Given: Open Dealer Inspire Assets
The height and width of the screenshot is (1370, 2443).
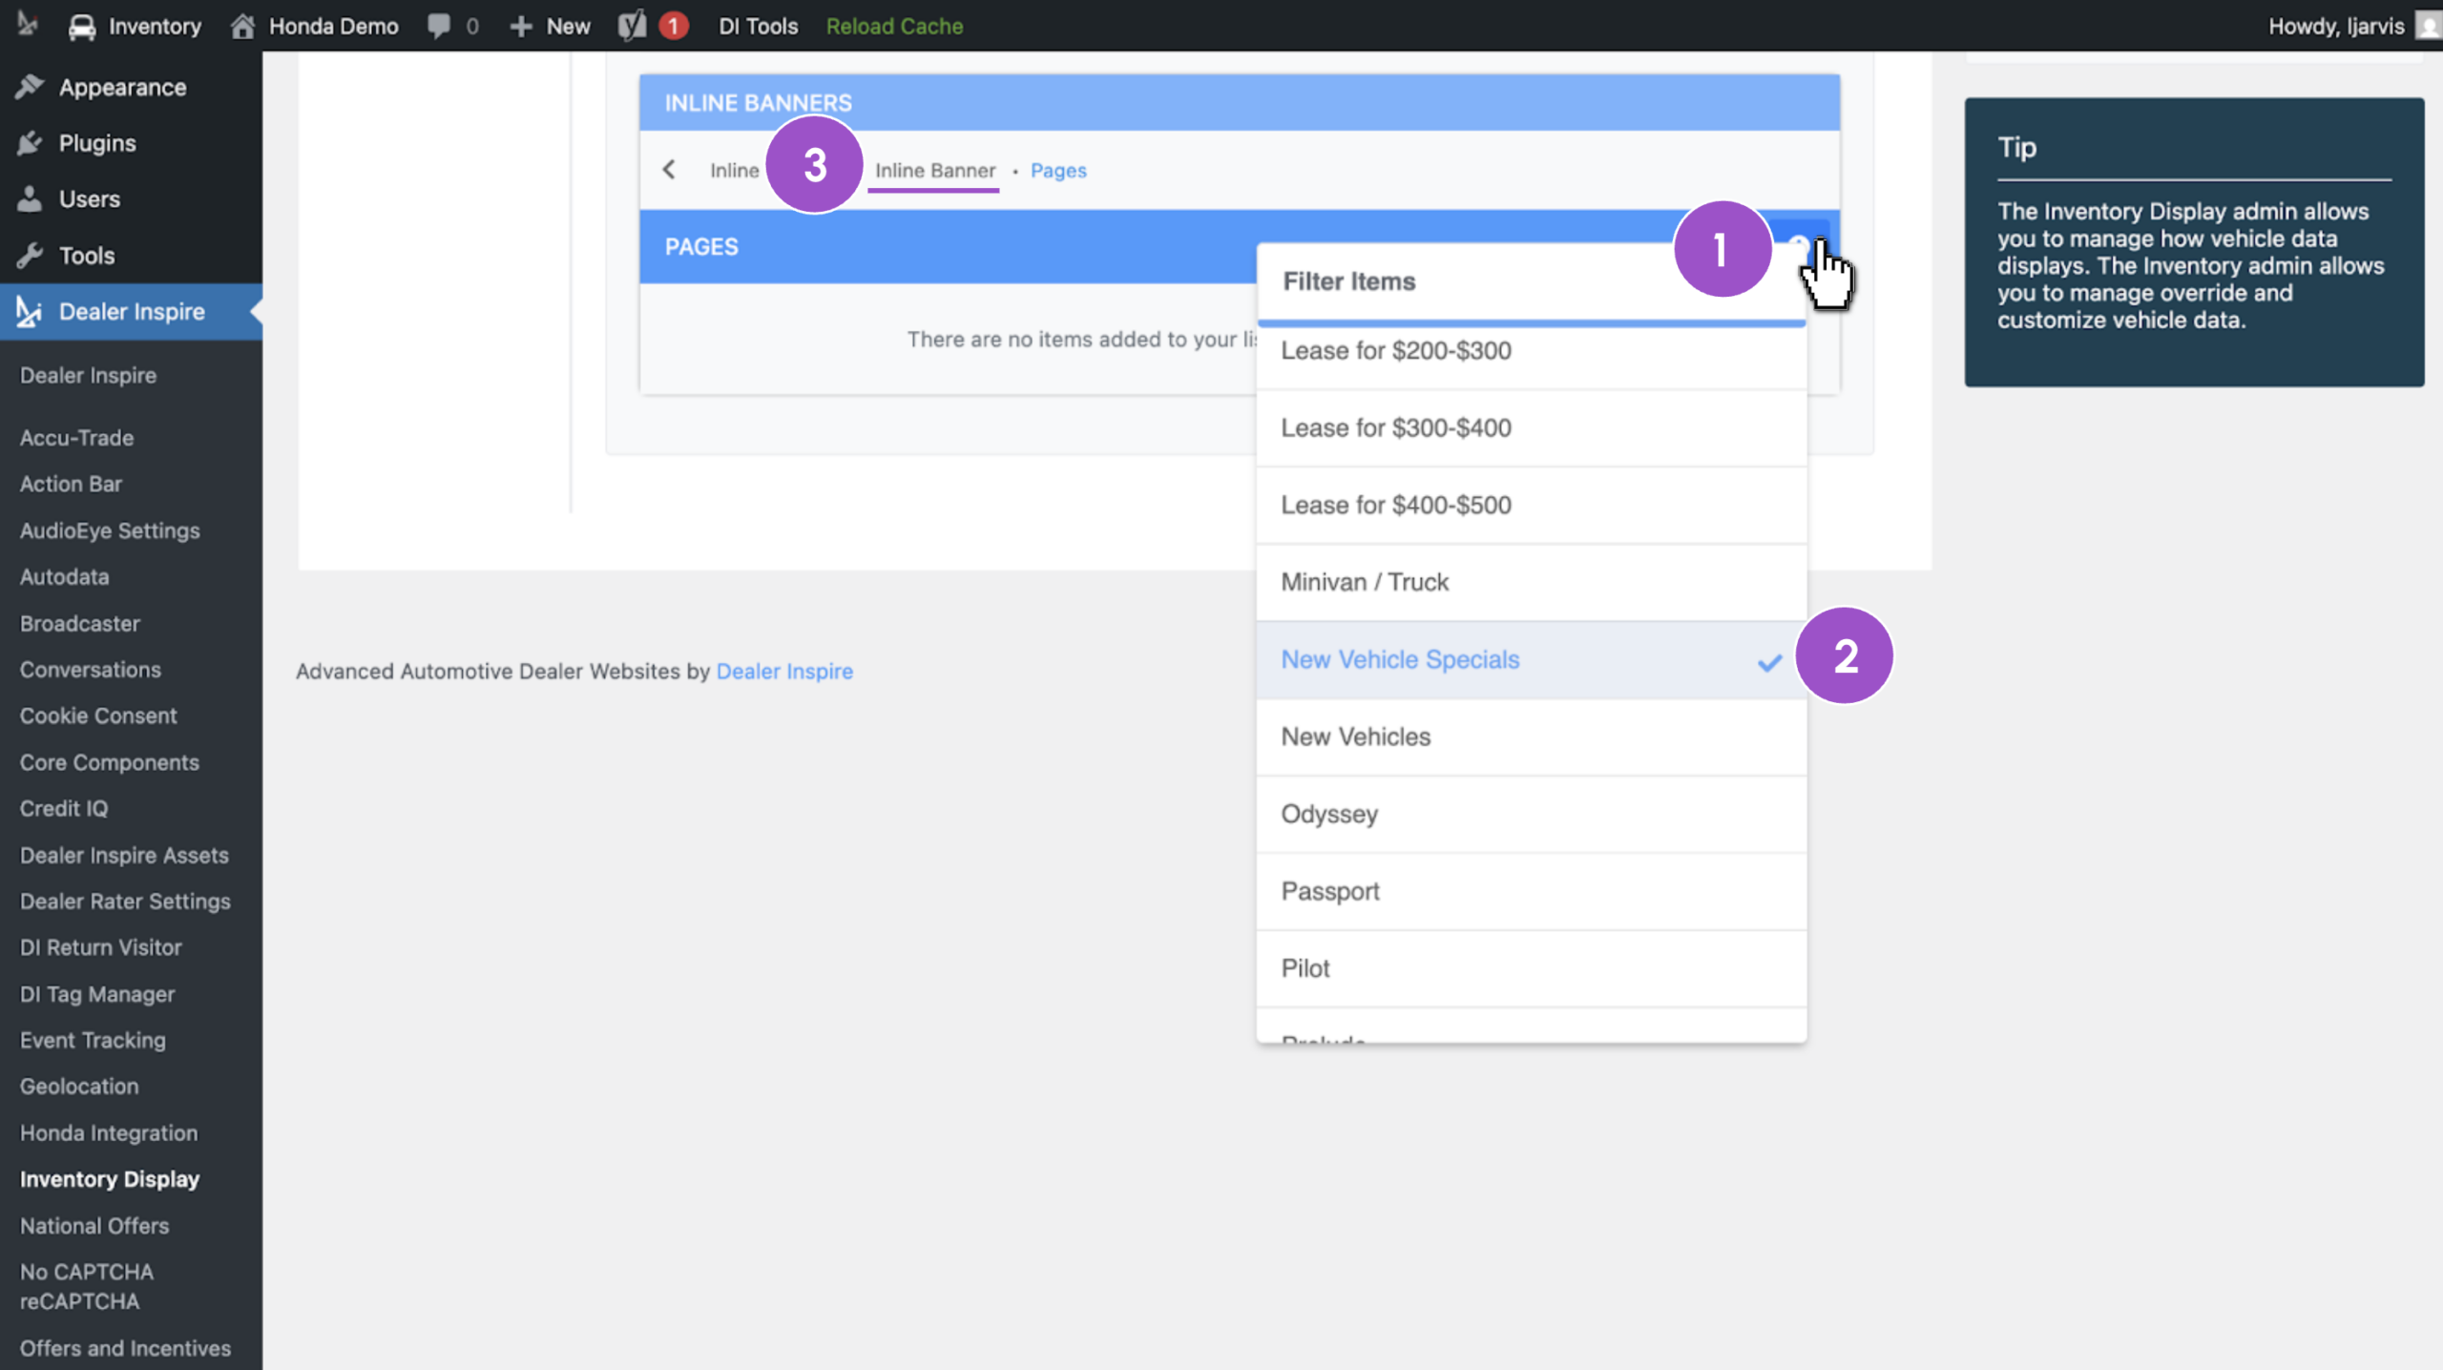Looking at the screenshot, I should coord(124,855).
